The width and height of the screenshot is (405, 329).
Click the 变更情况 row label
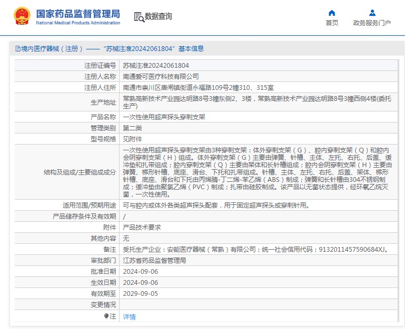(x=103, y=305)
